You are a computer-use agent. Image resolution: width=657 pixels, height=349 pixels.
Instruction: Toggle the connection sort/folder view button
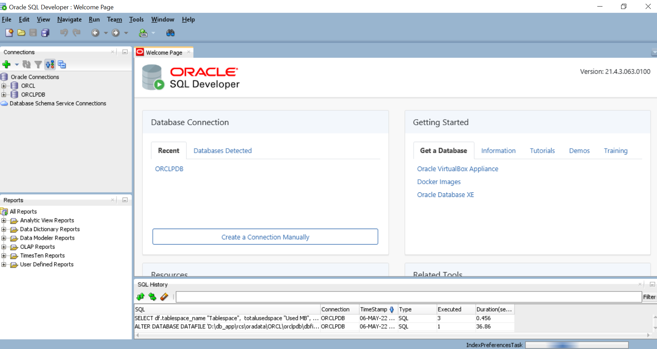(x=50, y=64)
